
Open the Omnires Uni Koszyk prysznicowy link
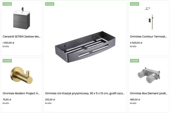point(85,93)
